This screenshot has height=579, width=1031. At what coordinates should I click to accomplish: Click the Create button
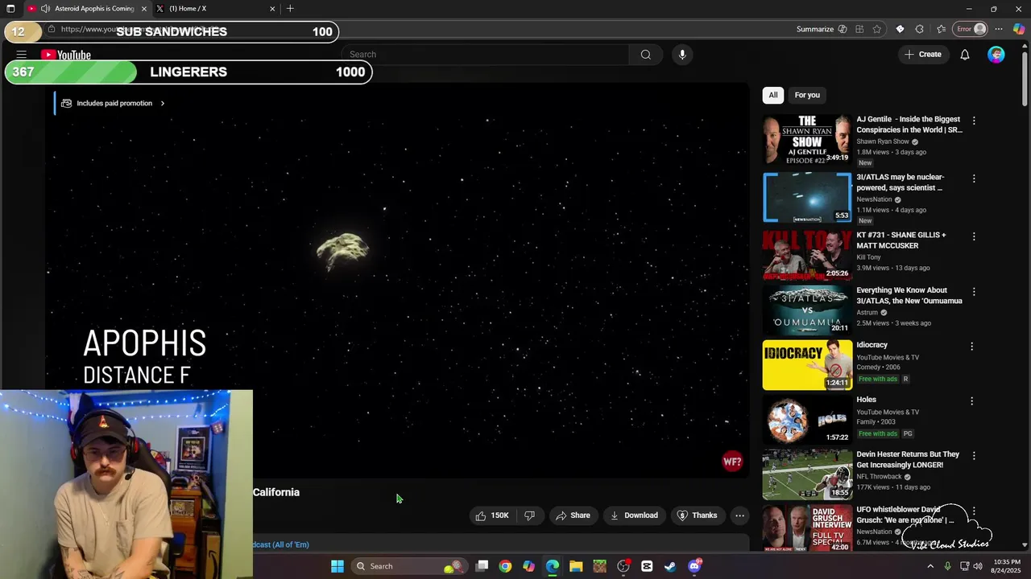[x=922, y=55]
